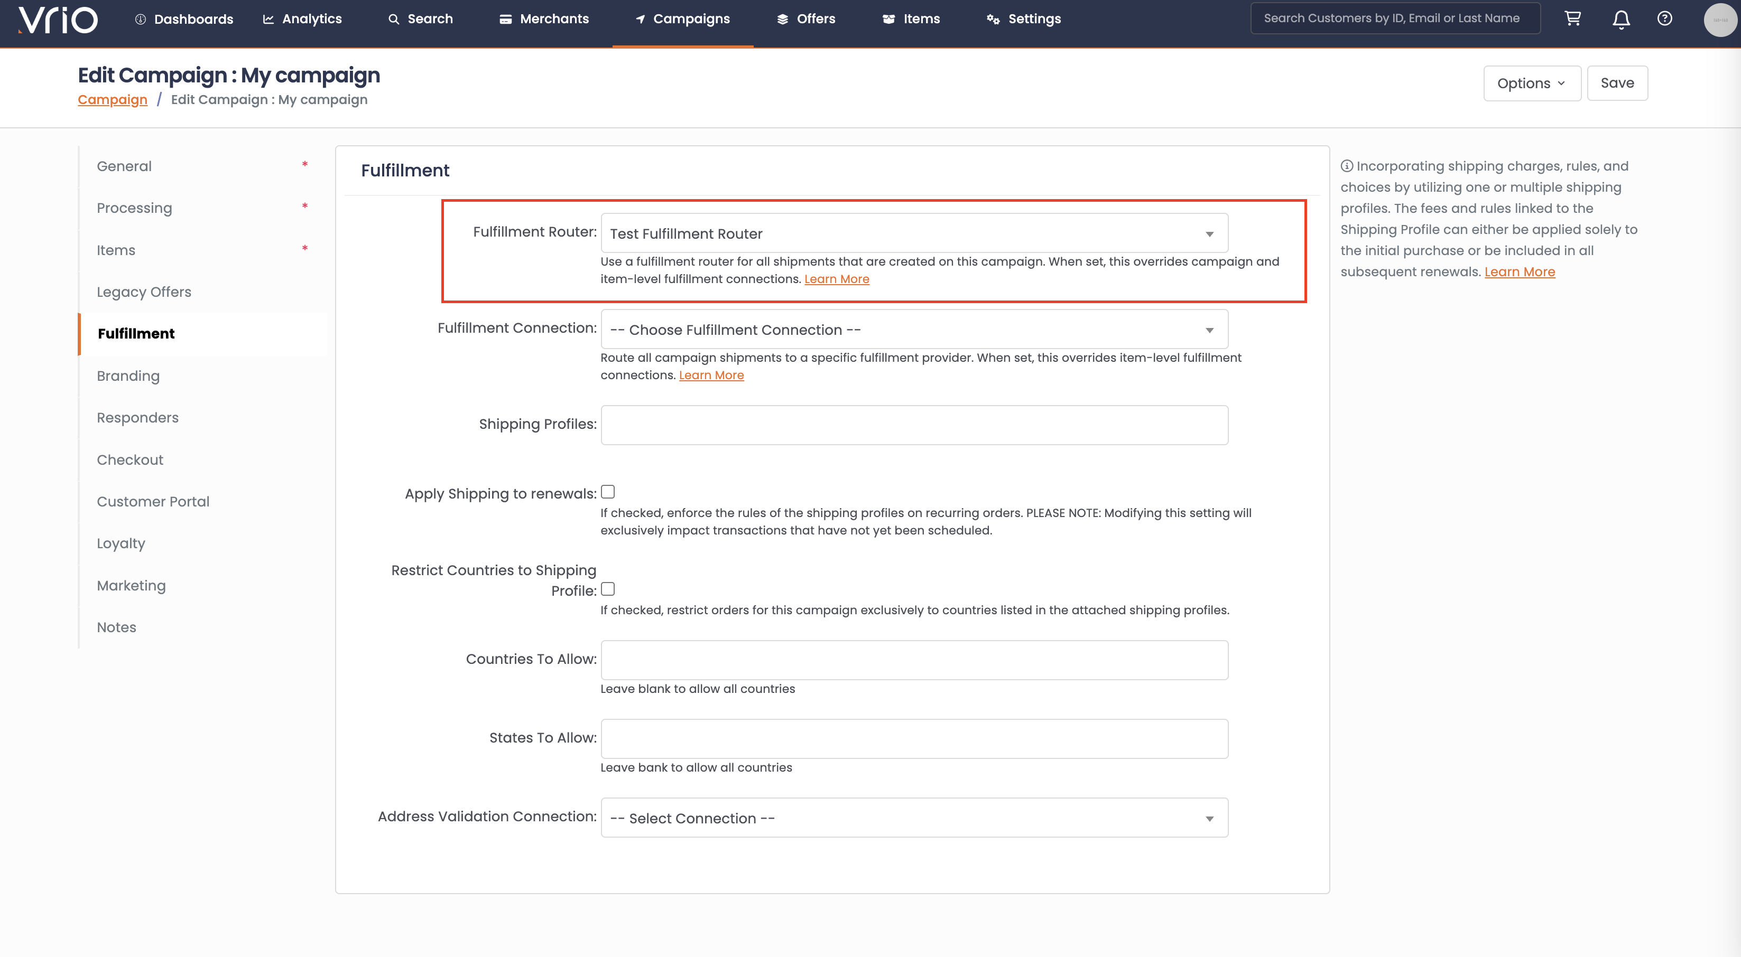Viewport: 1741px width, 957px height.
Task: Check Restrict Countries to Shipping Profile
Action: 608,589
